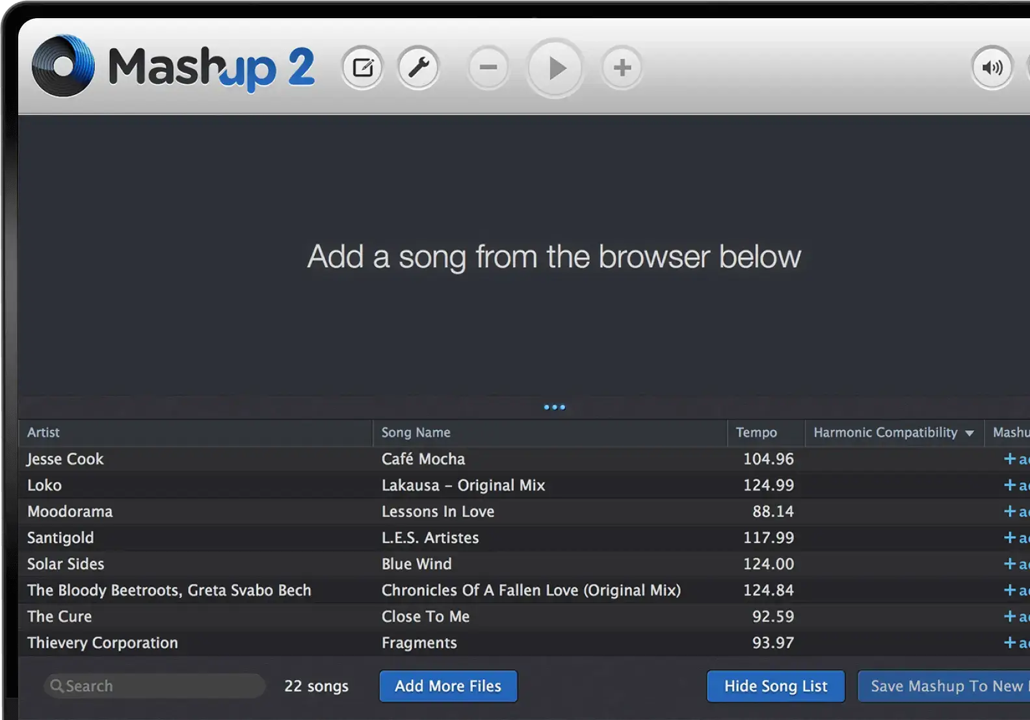This screenshot has width=1030, height=720.
Task: Click the Fragments song name
Action: (419, 643)
